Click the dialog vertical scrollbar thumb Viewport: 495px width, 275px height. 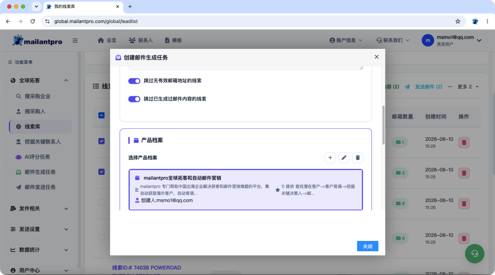tap(384, 125)
